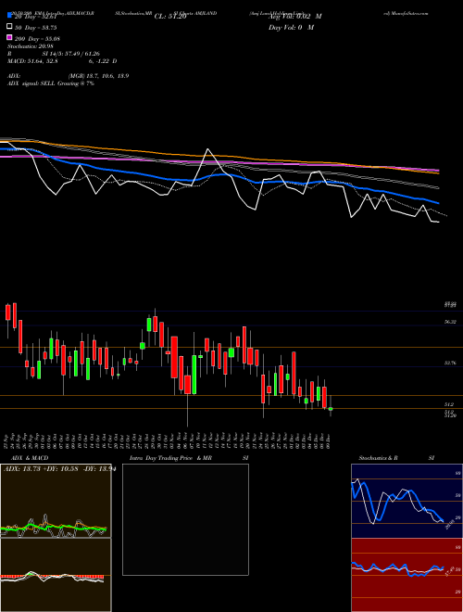The height and width of the screenshot is (612, 463).
Task: Click the 51.20 price axis label
Action: point(450,416)
